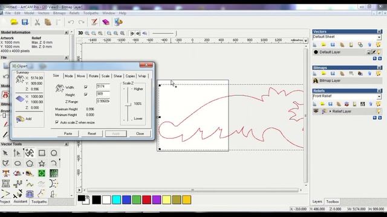The image size is (387, 217).
Task: Click the pink eraser icon in toolbar
Action: (106, 22)
